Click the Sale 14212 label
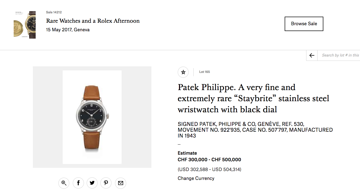This screenshot has width=360, height=190. tap(54, 12)
